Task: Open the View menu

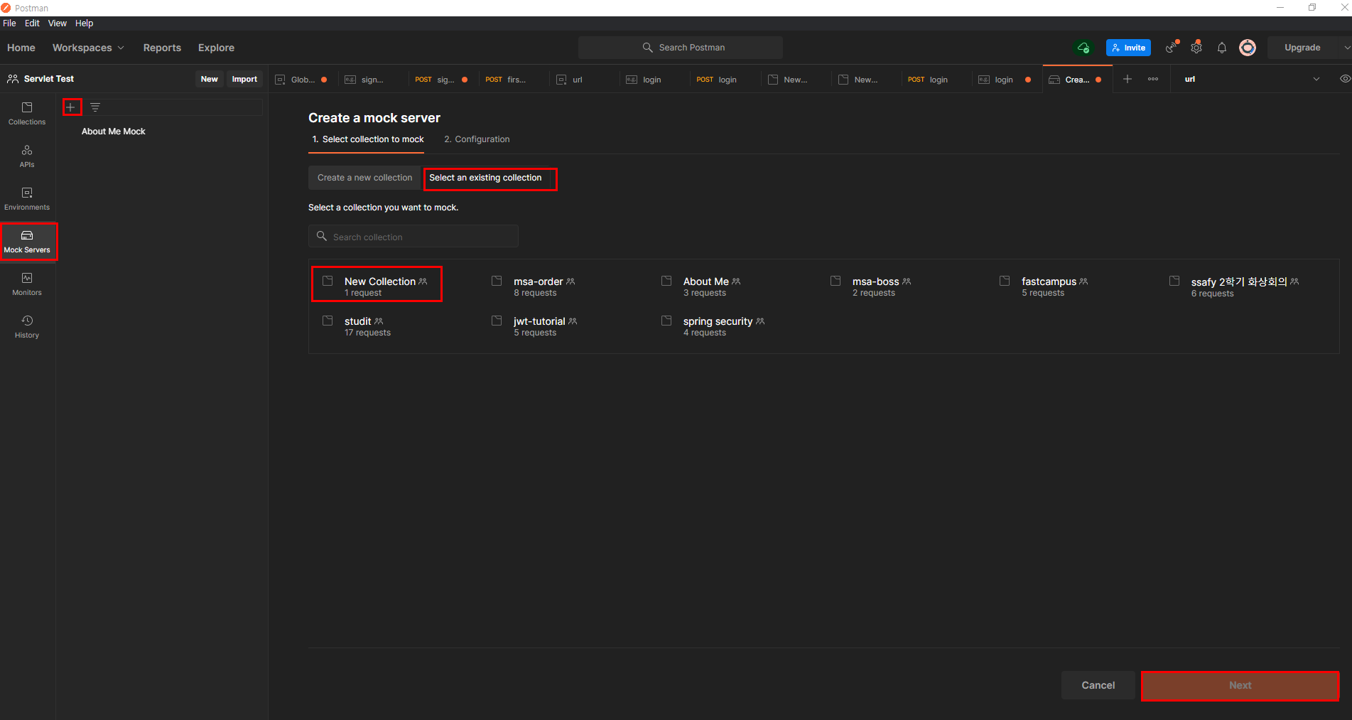Action: 57,23
